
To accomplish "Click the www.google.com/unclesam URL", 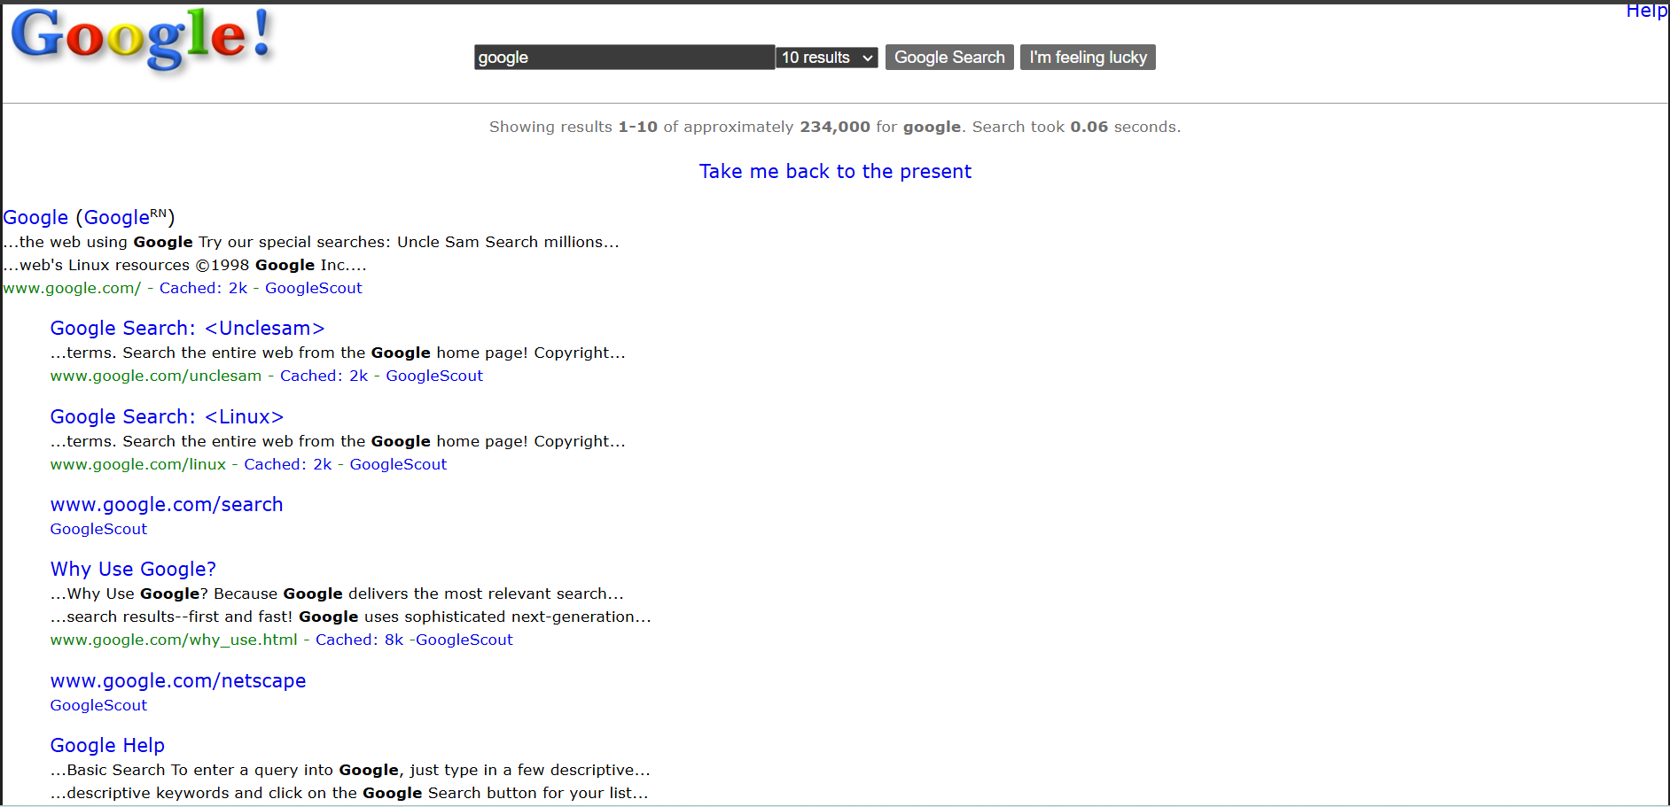I will click(x=155, y=376).
